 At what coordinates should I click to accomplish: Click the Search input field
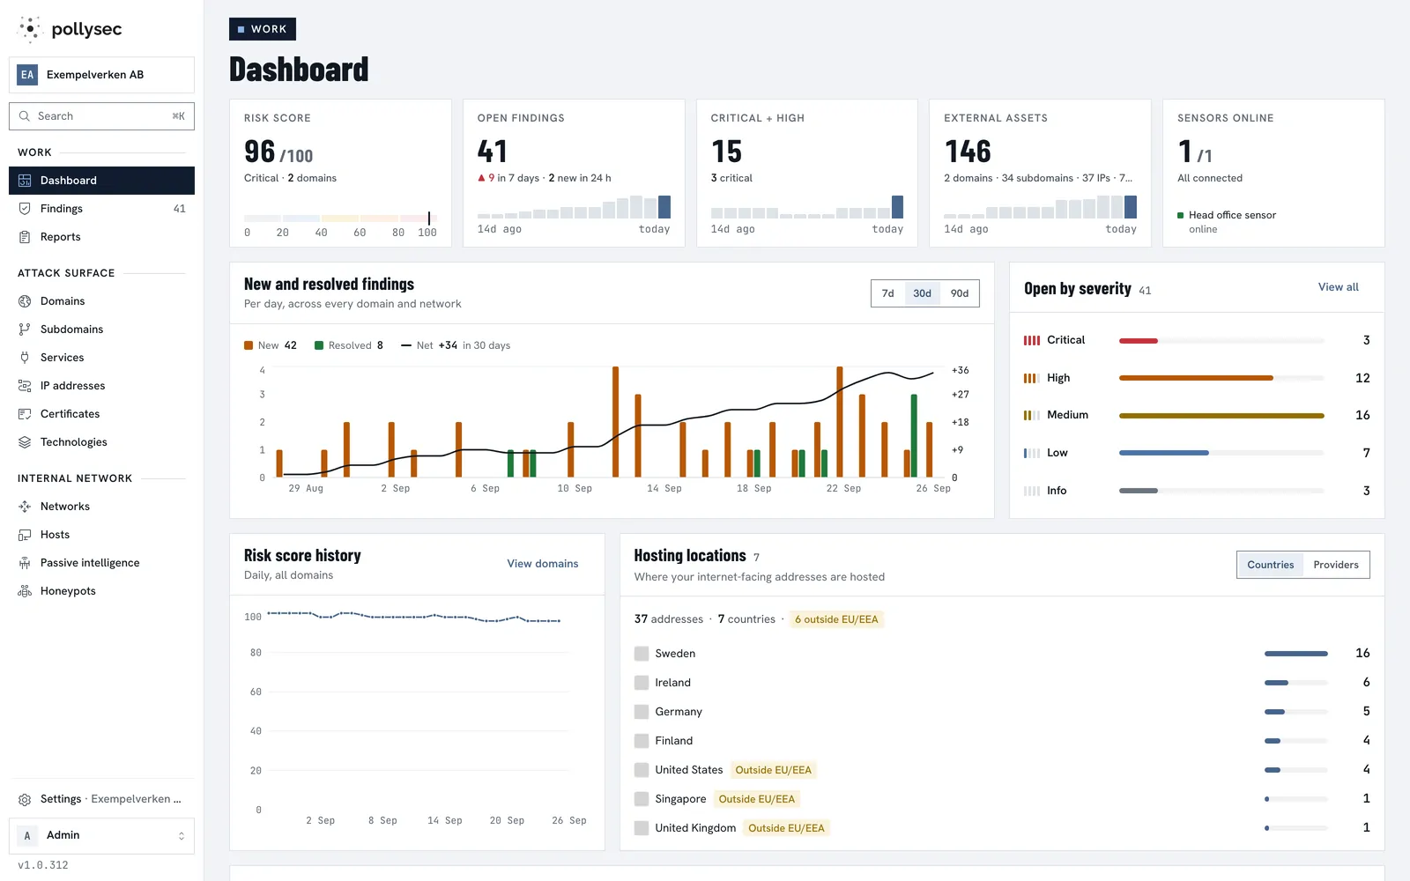click(x=101, y=116)
